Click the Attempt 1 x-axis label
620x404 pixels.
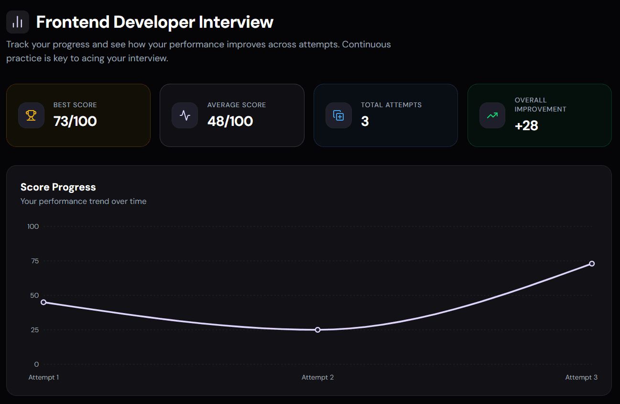pos(44,377)
